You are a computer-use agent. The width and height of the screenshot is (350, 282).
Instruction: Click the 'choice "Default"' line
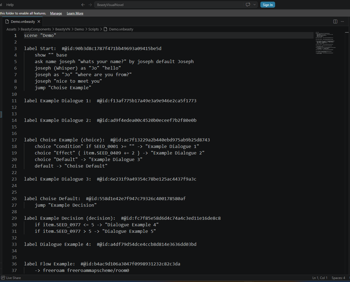[x=89, y=159]
